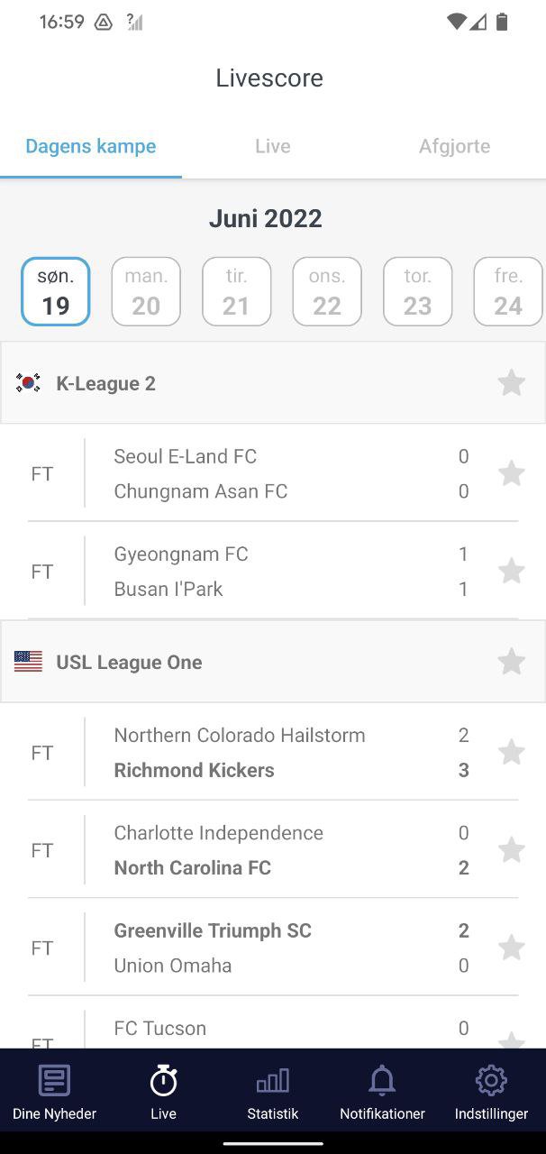Select the Dagens kampe tab
Image resolution: width=546 pixels, height=1154 pixels.
coord(90,146)
